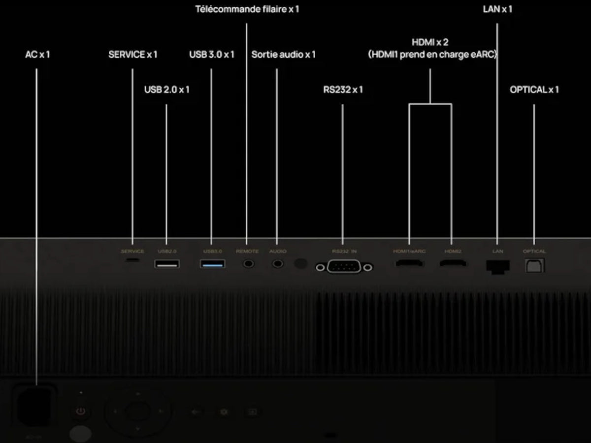Click the HDMI1/eARC port
The height and width of the screenshot is (443, 591).
click(409, 264)
